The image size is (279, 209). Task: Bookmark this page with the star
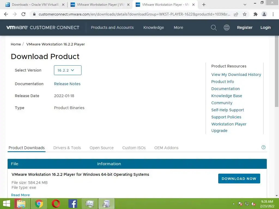point(245,14)
